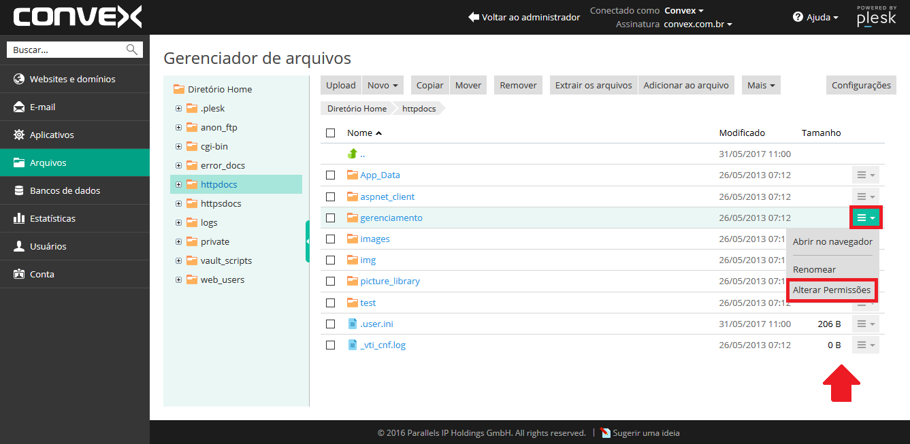Check the images row checkbox
The image size is (910, 444).
click(331, 239)
